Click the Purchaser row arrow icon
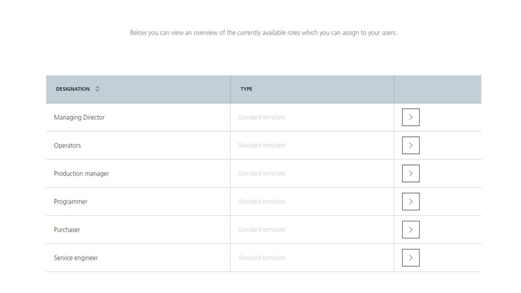Viewport: 521px width, 293px height. click(x=411, y=230)
